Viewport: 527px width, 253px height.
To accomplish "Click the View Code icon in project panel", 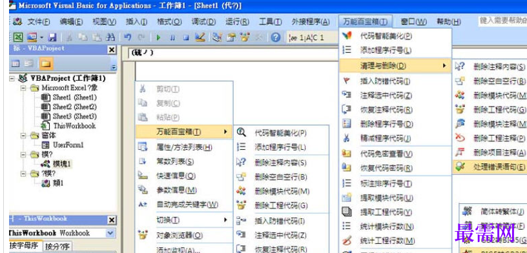I will [x=15, y=63].
